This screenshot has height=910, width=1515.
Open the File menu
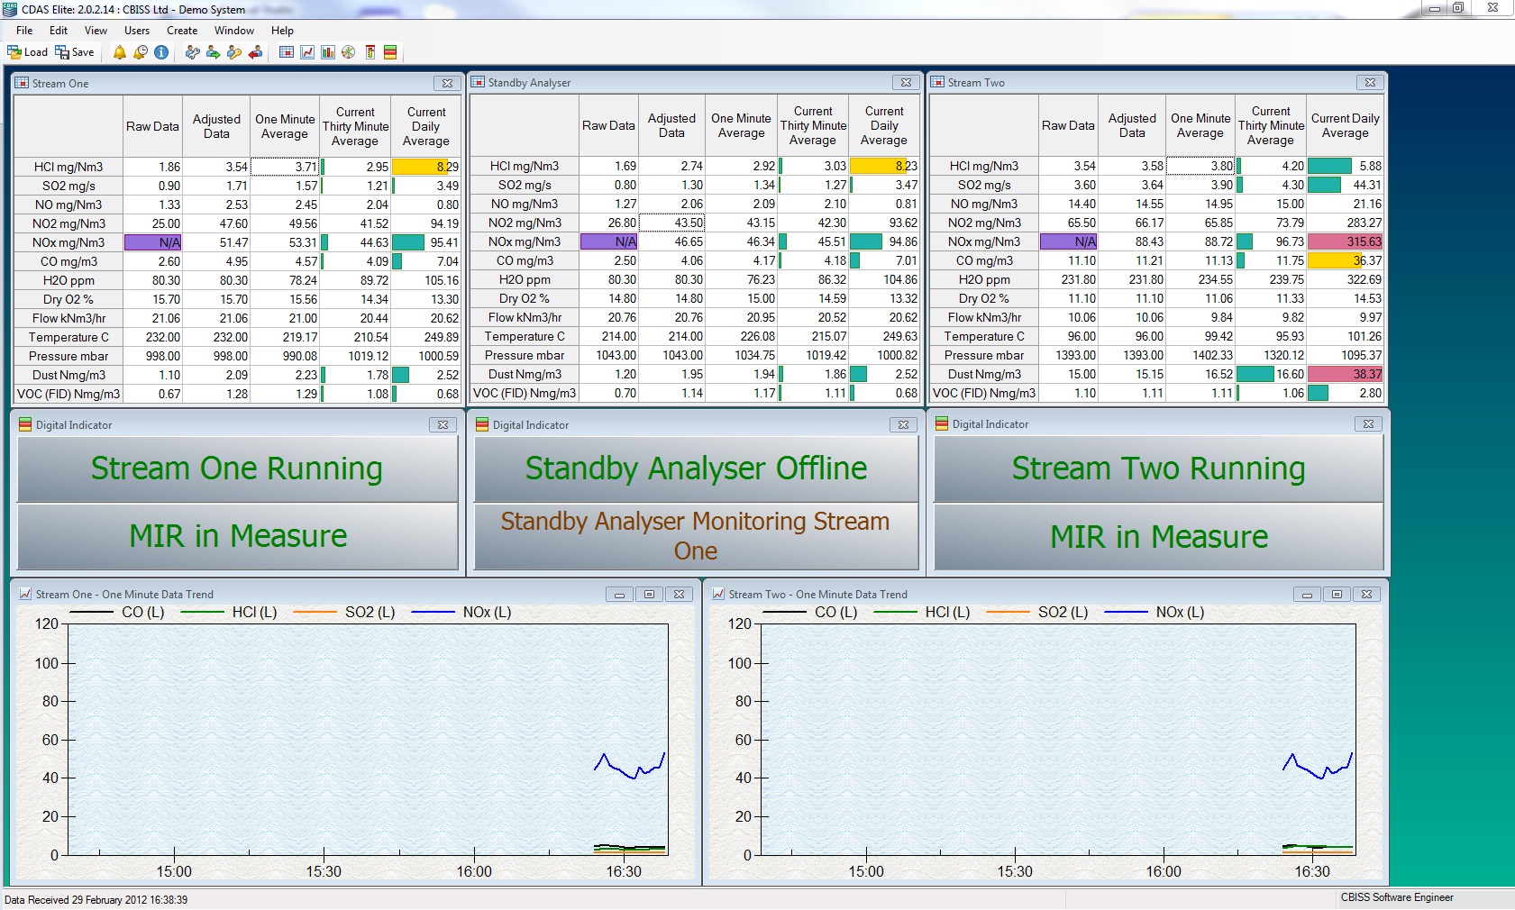24,31
